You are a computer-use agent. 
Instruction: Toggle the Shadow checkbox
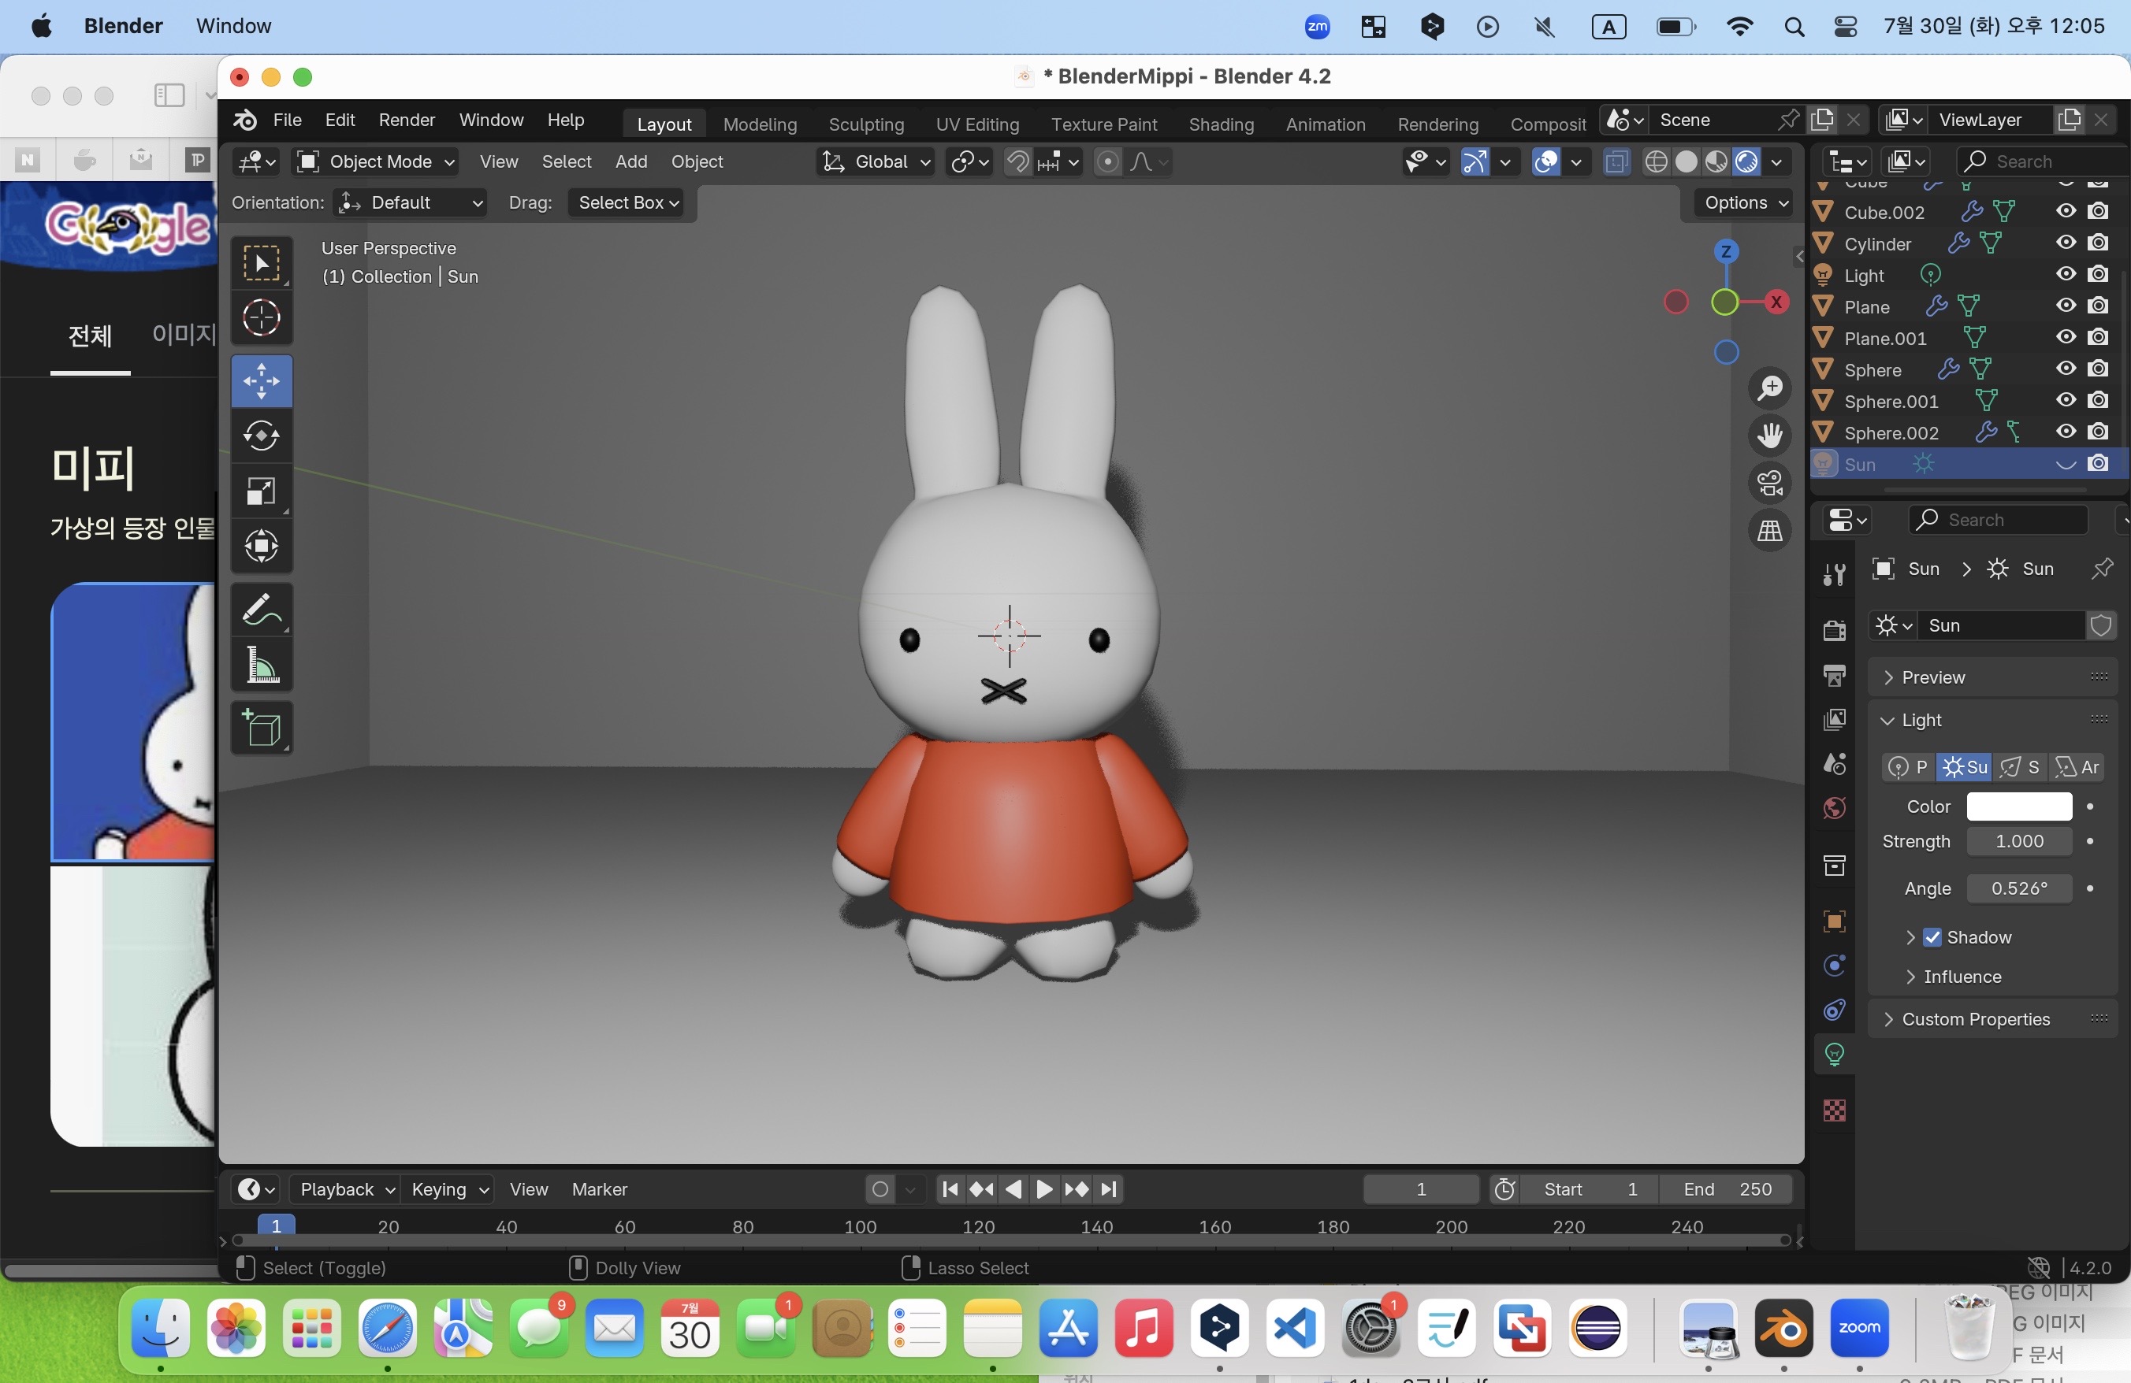click(x=1932, y=936)
